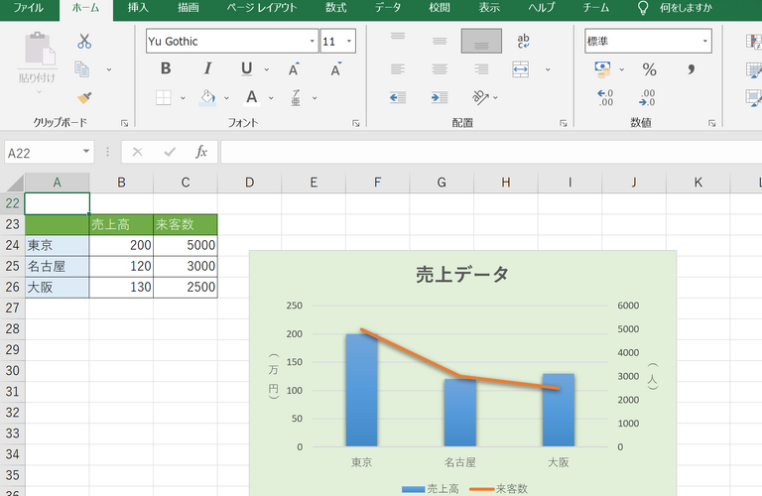Toggle bottom vertical alignment
762x496 pixels.
click(481, 41)
